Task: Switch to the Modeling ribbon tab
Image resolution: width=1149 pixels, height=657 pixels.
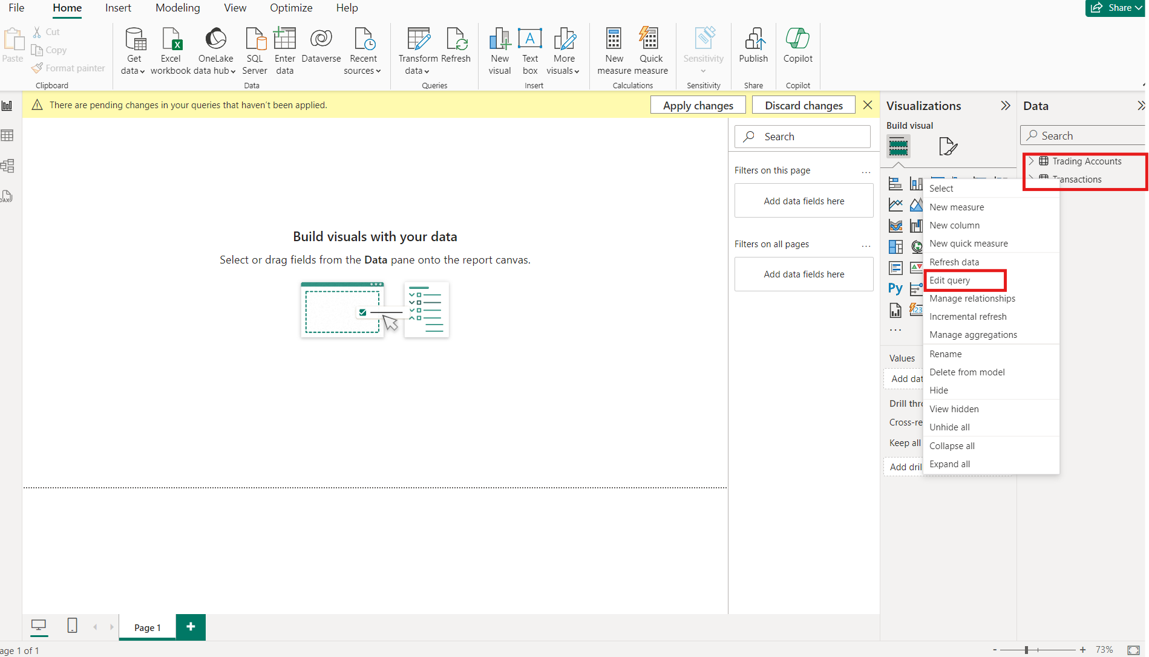Action: [x=177, y=8]
